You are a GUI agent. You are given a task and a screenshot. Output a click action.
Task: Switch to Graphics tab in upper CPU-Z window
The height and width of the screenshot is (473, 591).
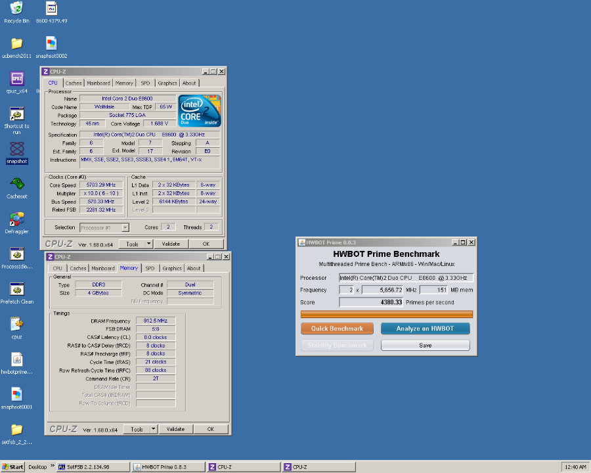[x=167, y=83]
